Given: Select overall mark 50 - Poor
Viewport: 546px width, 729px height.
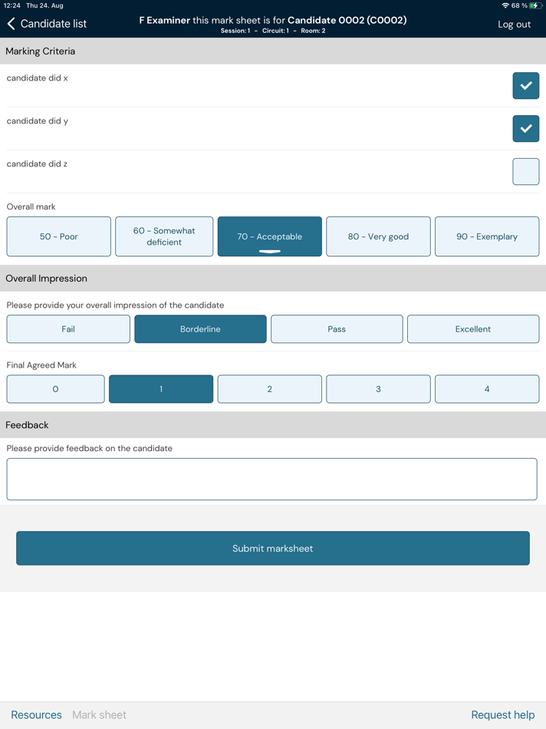Looking at the screenshot, I should (58, 236).
